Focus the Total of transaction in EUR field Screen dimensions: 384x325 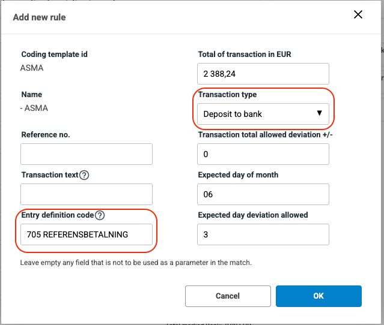(x=263, y=74)
